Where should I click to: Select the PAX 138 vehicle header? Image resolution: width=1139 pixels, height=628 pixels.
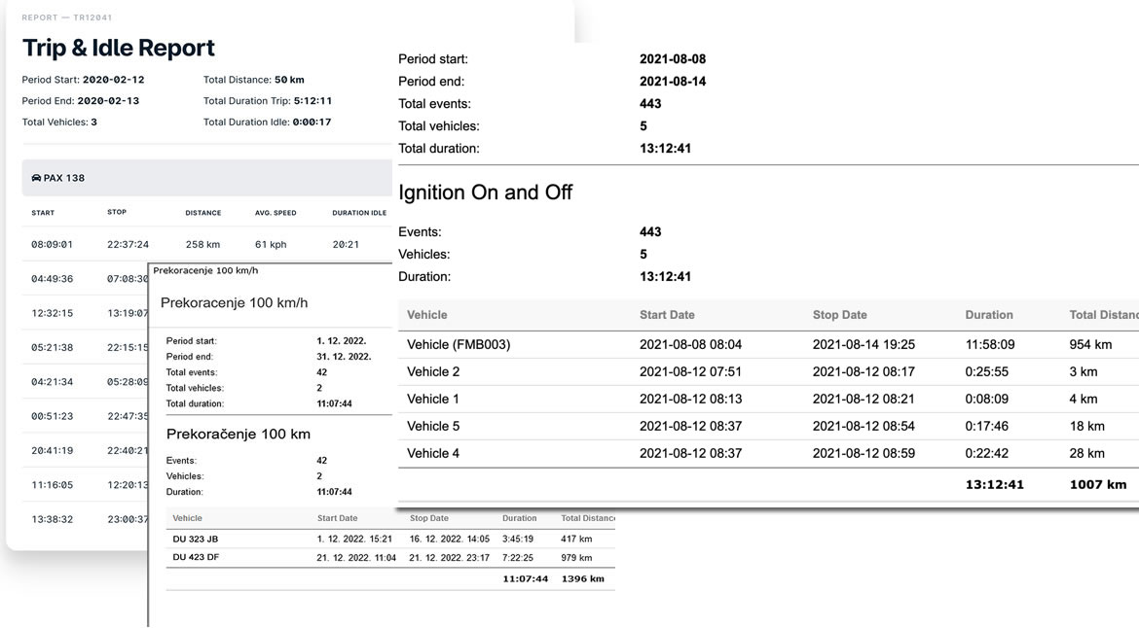207,178
